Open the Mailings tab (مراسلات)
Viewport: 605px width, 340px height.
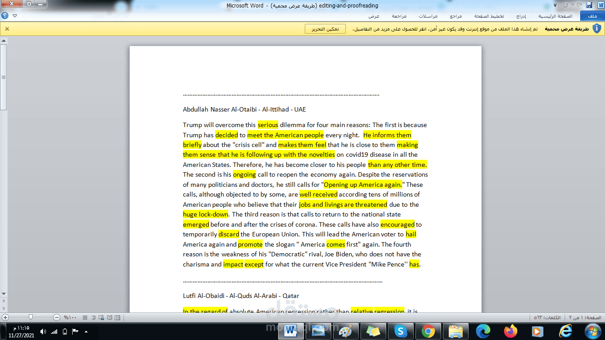[x=428, y=16]
